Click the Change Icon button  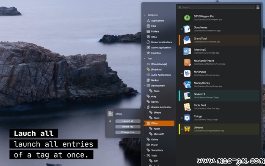(x=128, y=132)
